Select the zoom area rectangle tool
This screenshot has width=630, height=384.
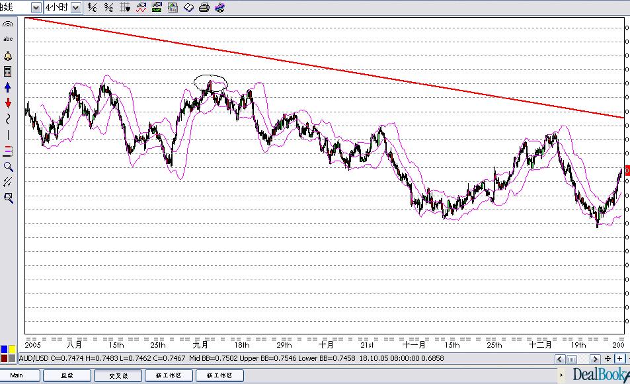8,198
